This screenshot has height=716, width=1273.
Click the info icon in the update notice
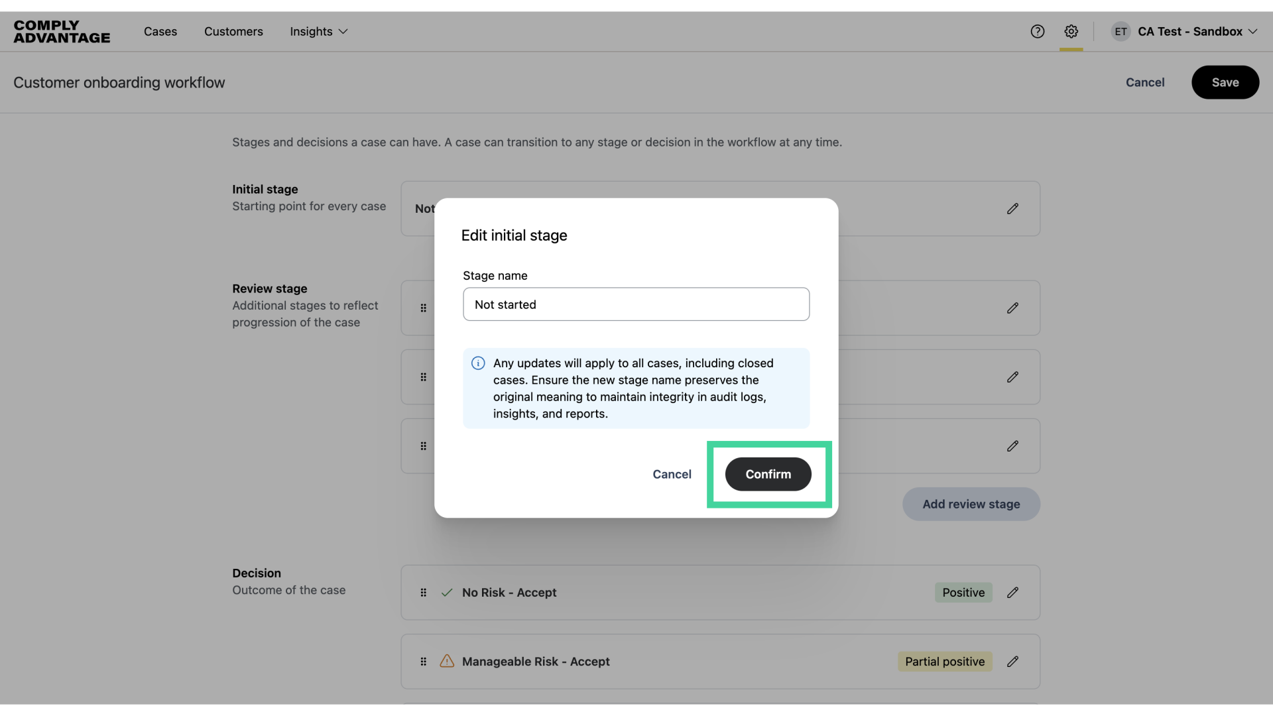point(478,363)
